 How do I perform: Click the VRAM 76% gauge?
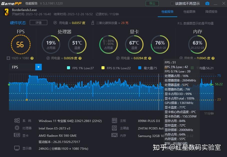pyautogui.click(x=160, y=44)
